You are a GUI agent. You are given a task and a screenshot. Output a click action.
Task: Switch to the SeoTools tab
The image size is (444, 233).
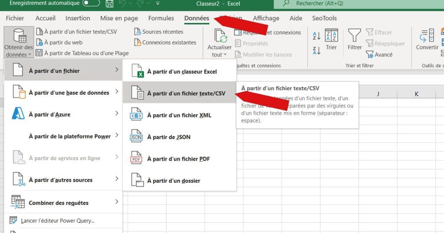click(x=324, y=18)
